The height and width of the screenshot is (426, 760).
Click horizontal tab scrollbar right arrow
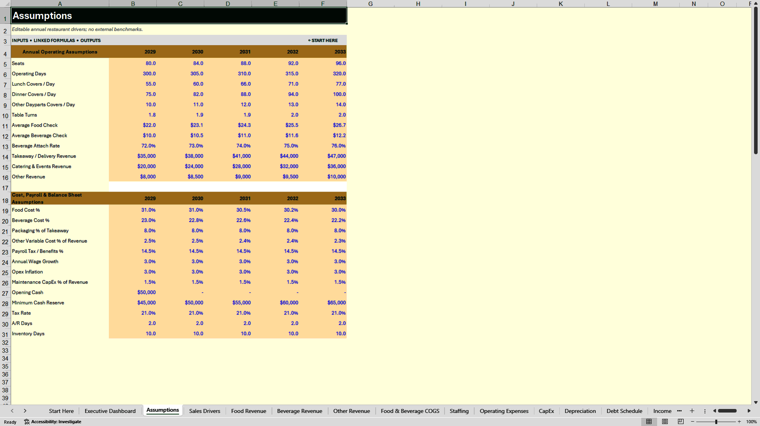[x=749, y=411]
